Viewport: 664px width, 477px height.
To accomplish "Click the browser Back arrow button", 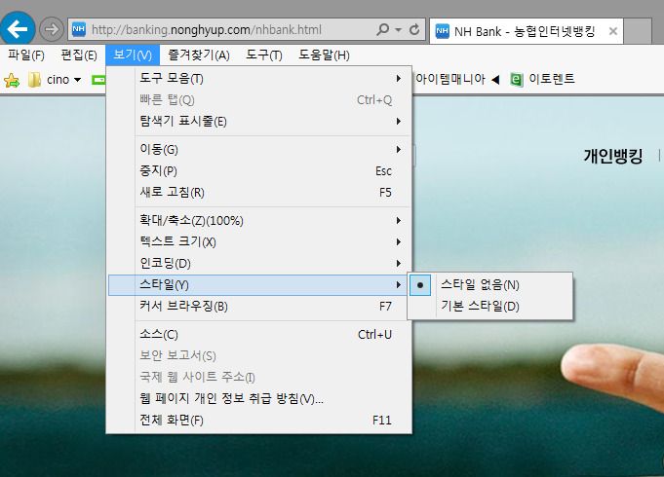I will coord(17,29).
